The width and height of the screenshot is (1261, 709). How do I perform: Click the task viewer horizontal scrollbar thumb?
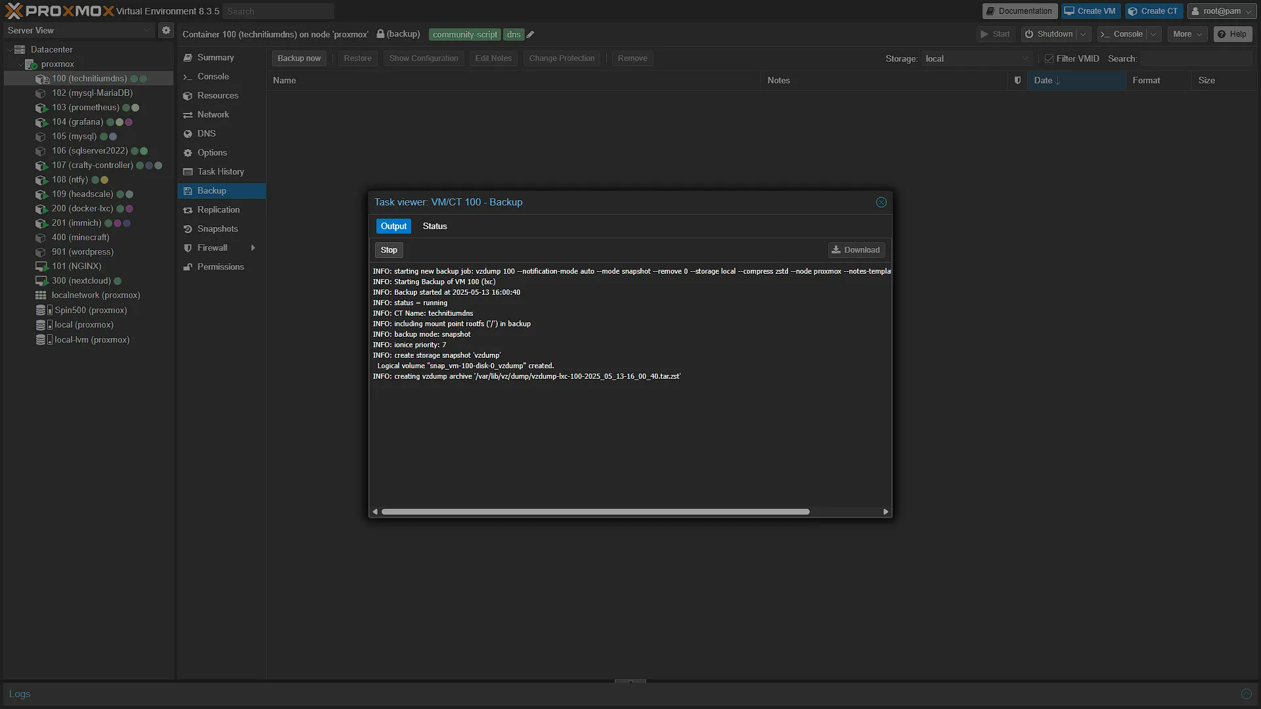point(595,512)
